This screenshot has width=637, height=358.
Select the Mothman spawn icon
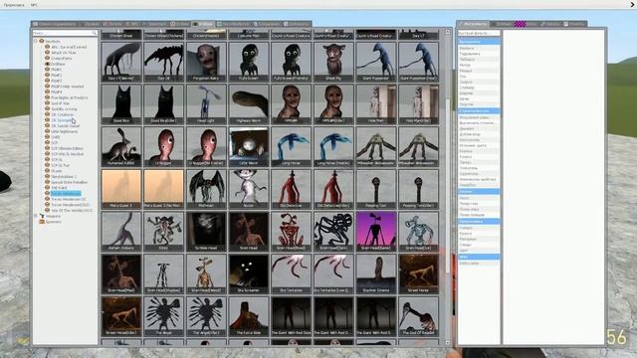[x=206, y=189]
